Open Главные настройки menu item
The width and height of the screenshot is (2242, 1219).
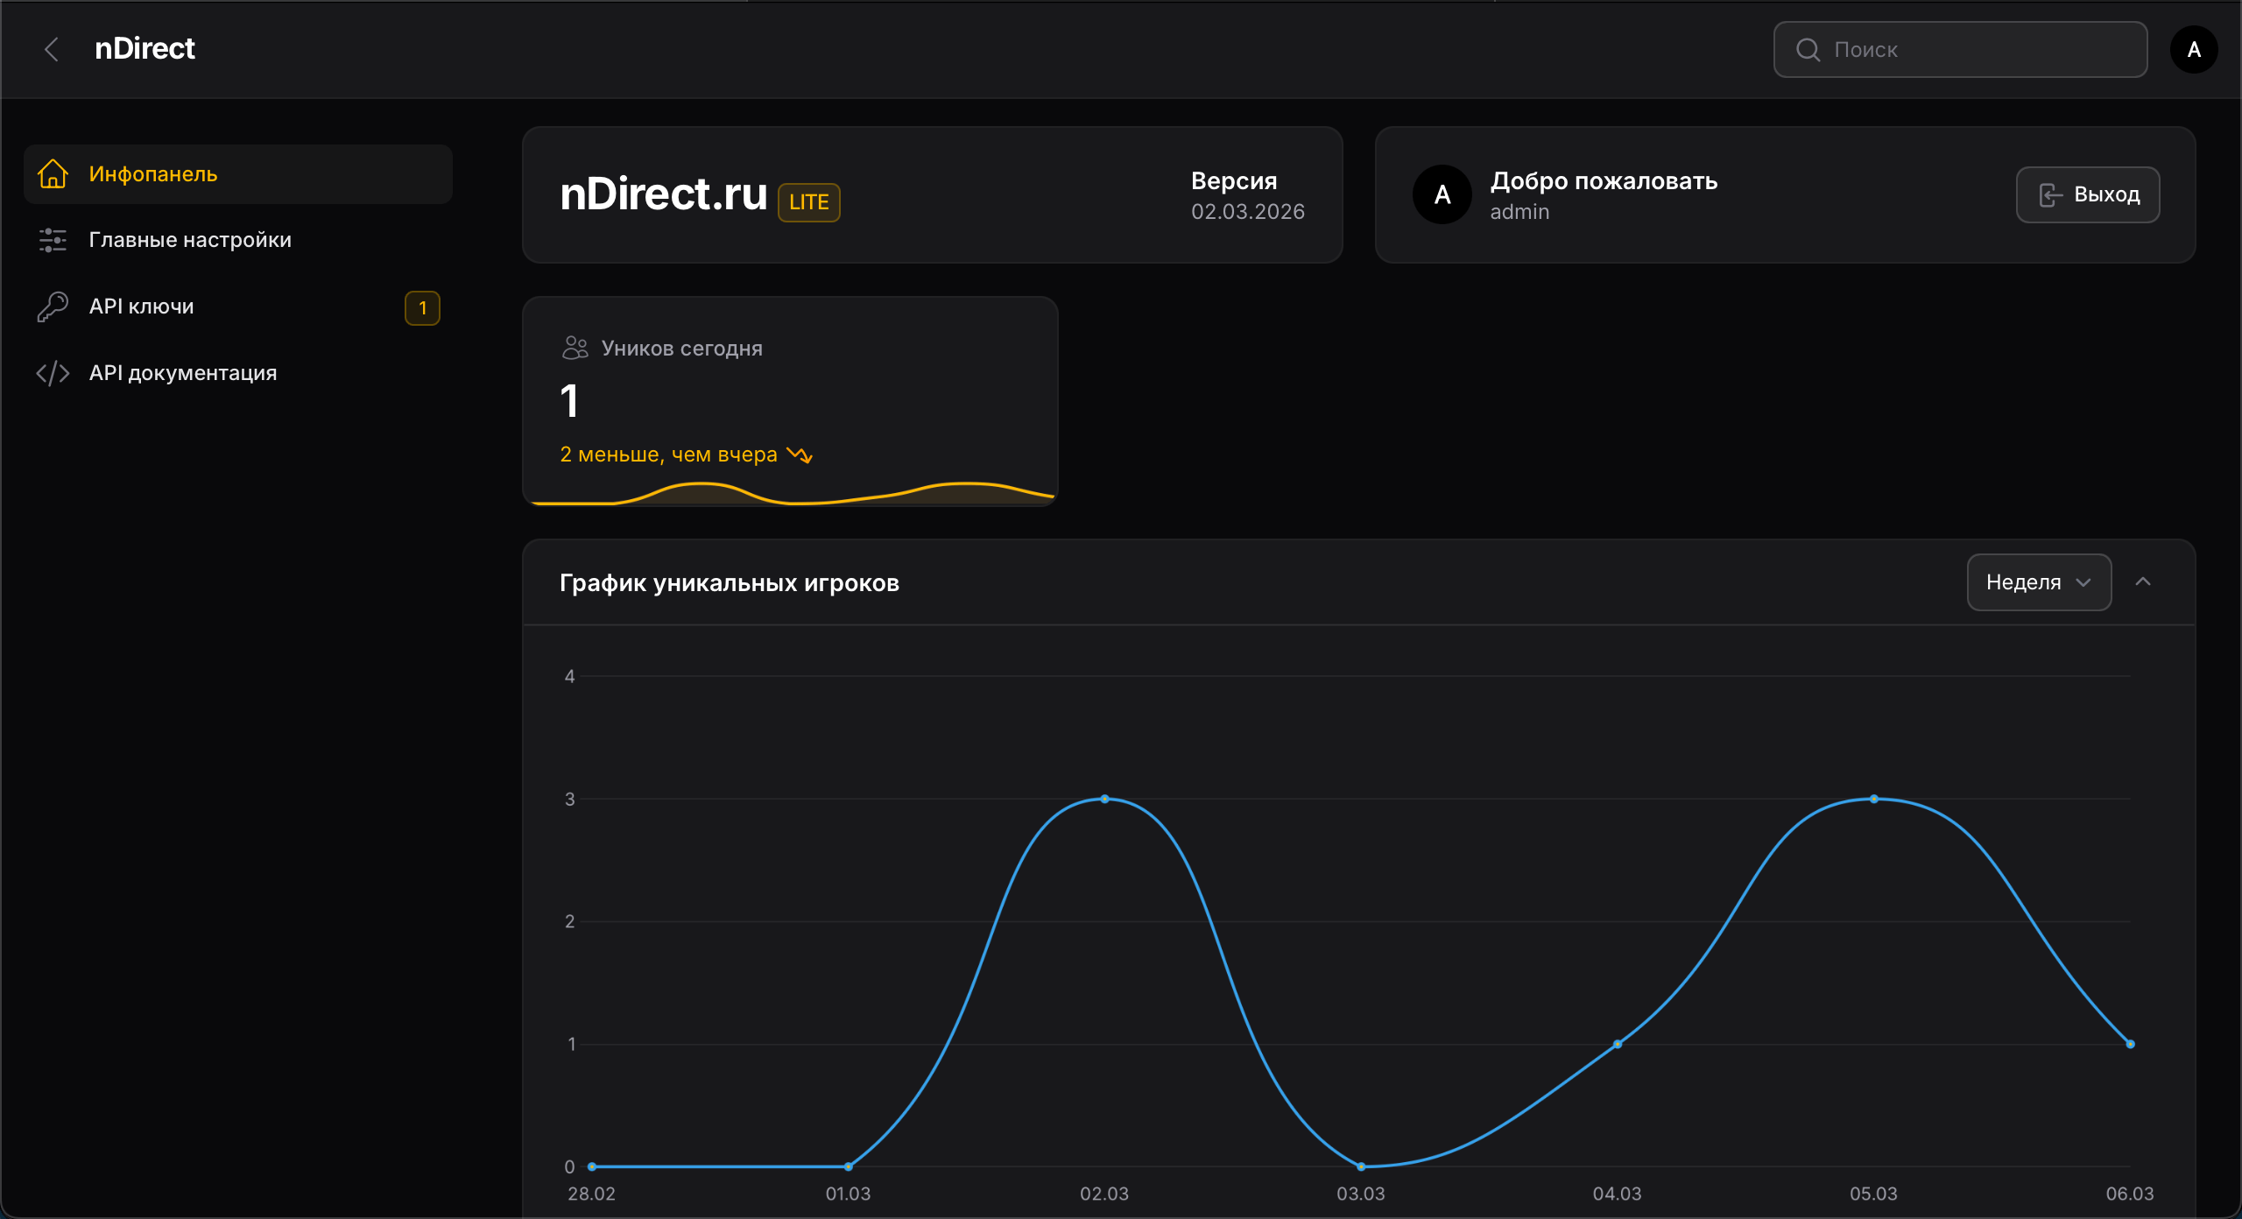click(190, 240)
